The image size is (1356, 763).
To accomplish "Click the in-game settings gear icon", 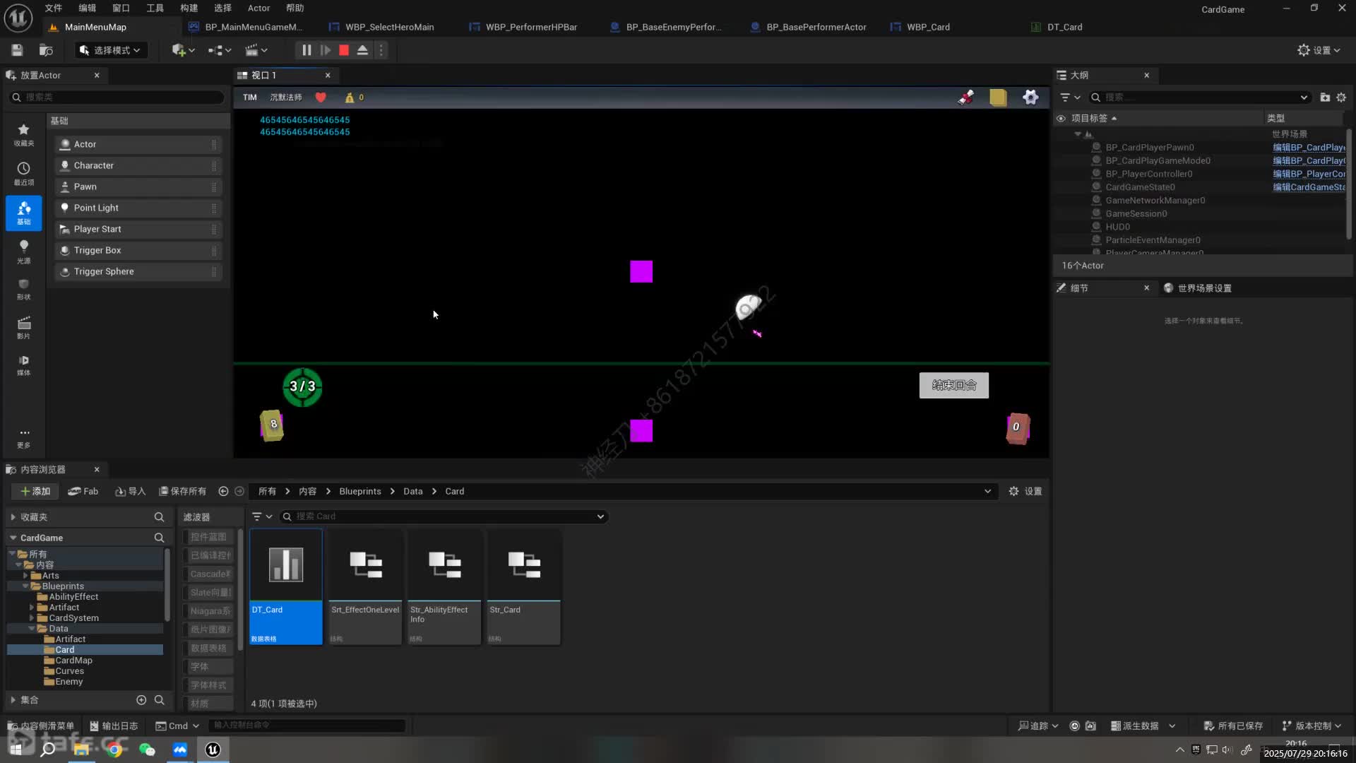I will point(1030,97).
